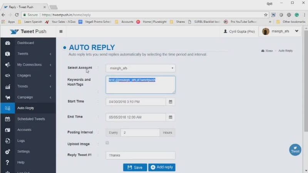Select Help in sidebar menu
Image resolution: width=308 pixels, height=173 pixels.
[x=21, y=162]
